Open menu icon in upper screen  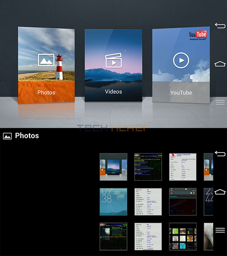click(x=220, y=102)
